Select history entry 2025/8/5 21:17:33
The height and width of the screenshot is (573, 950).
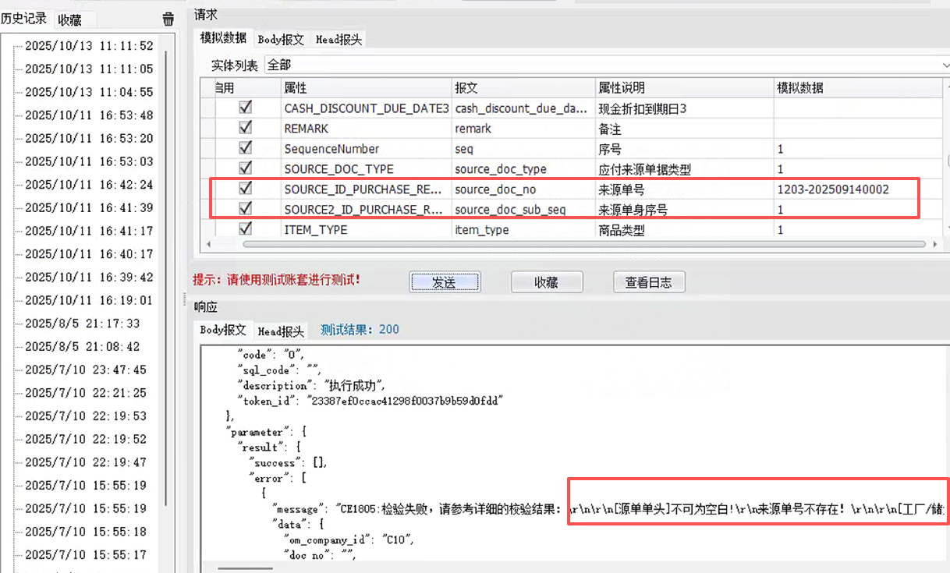point(82,324)
